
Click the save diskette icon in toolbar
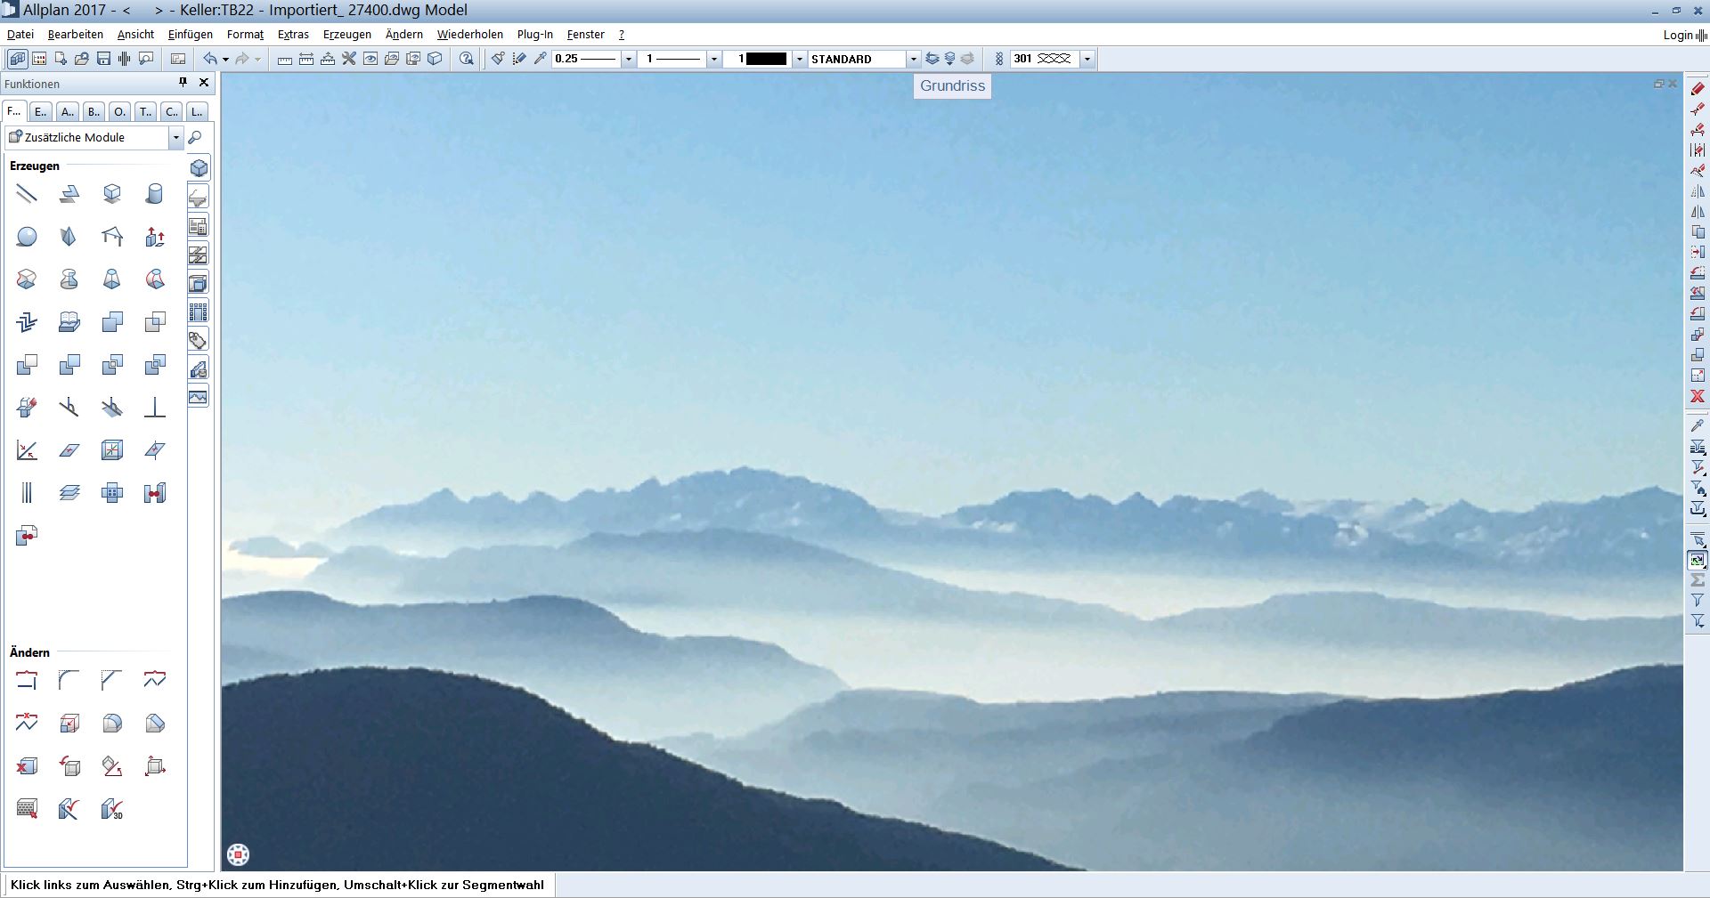coord(103,59)
